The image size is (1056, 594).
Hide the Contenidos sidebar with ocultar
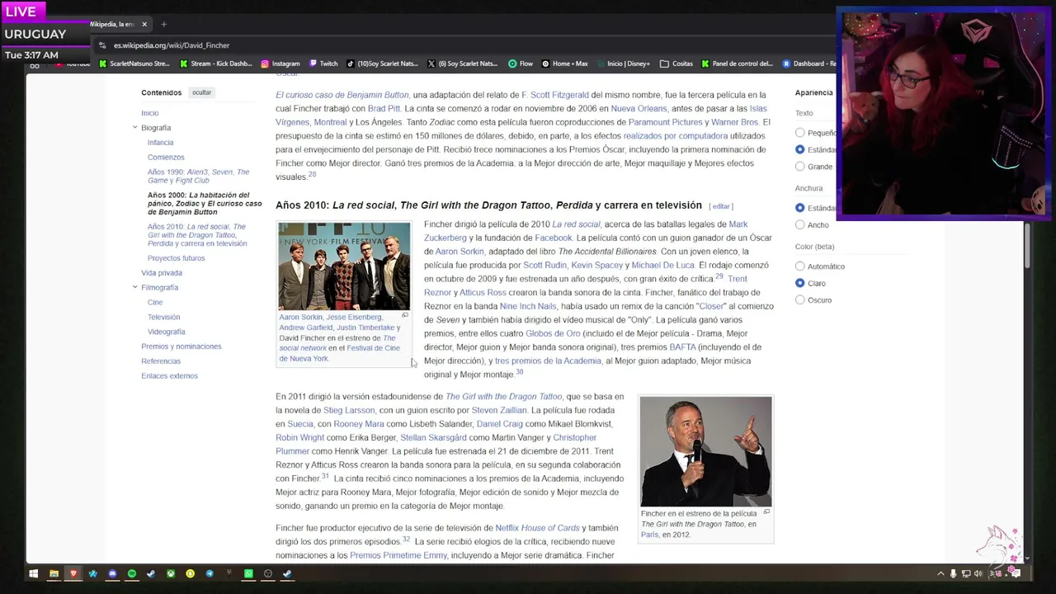[x=201, y=92]
